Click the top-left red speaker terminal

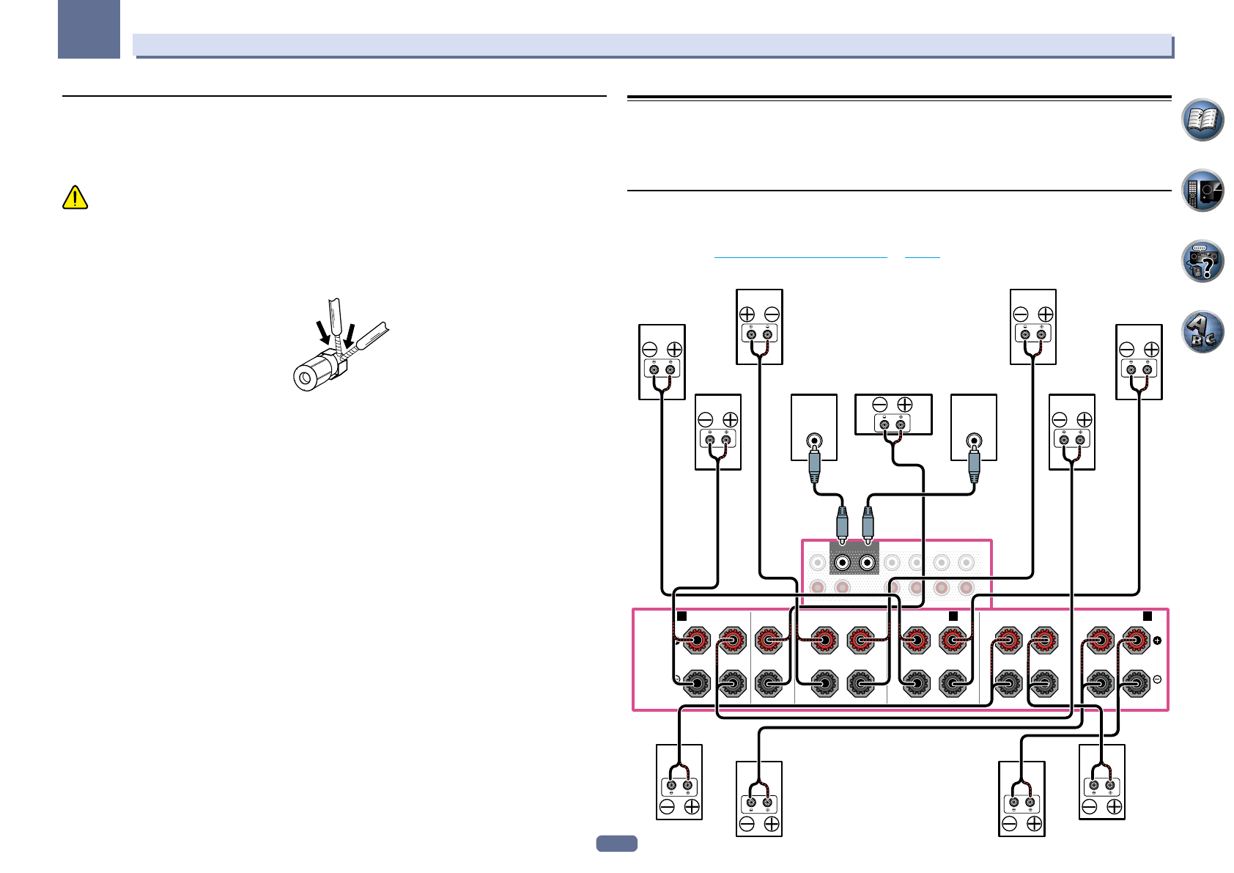[x=696, y=640]
